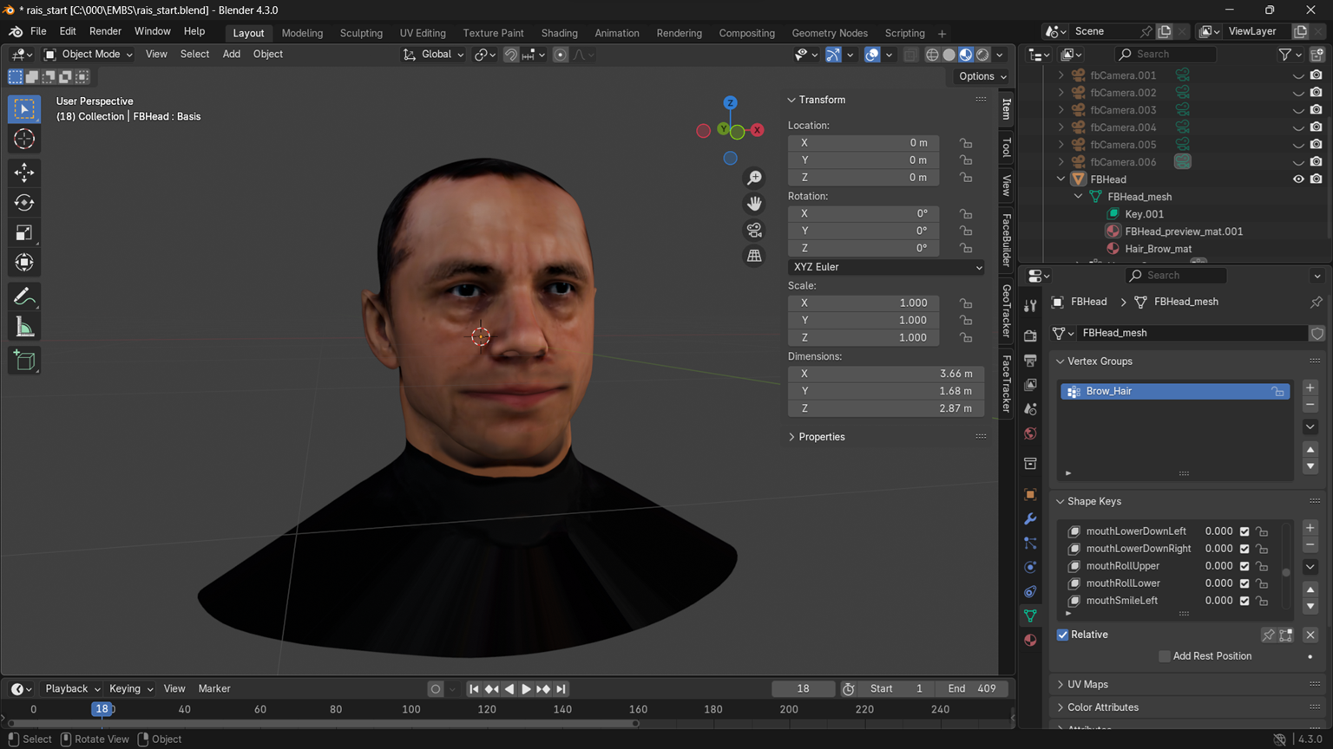The image size is (1333, 749).
Task: Open the Object Data mesh properties tab
Action: [1030, 615]
